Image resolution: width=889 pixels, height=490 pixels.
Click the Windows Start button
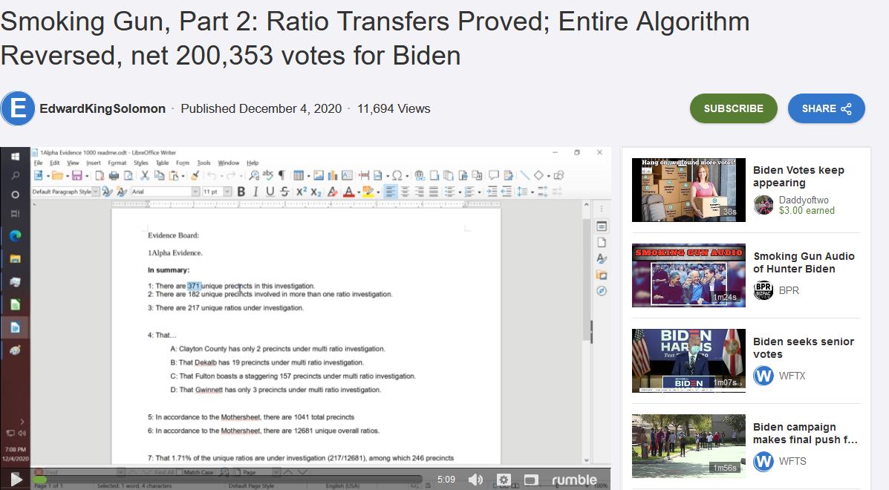point(16,157)
